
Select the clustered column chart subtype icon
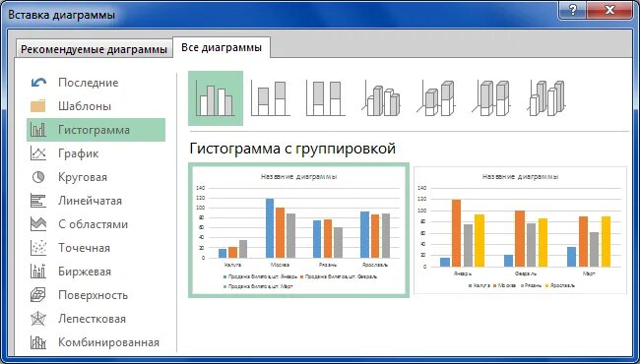216,98
